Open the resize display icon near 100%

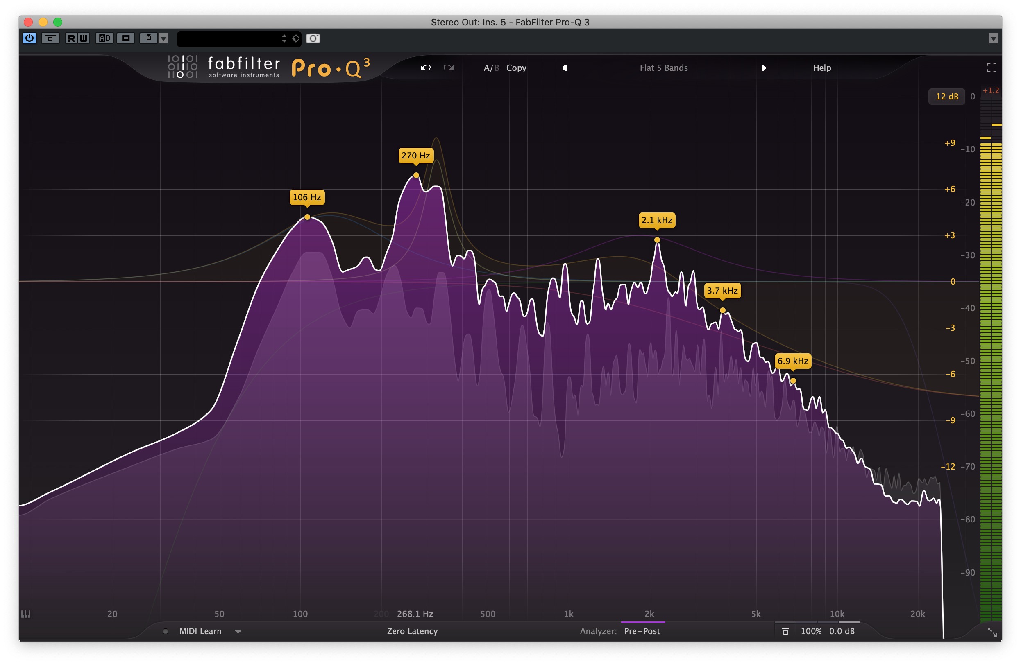point(785,631)
